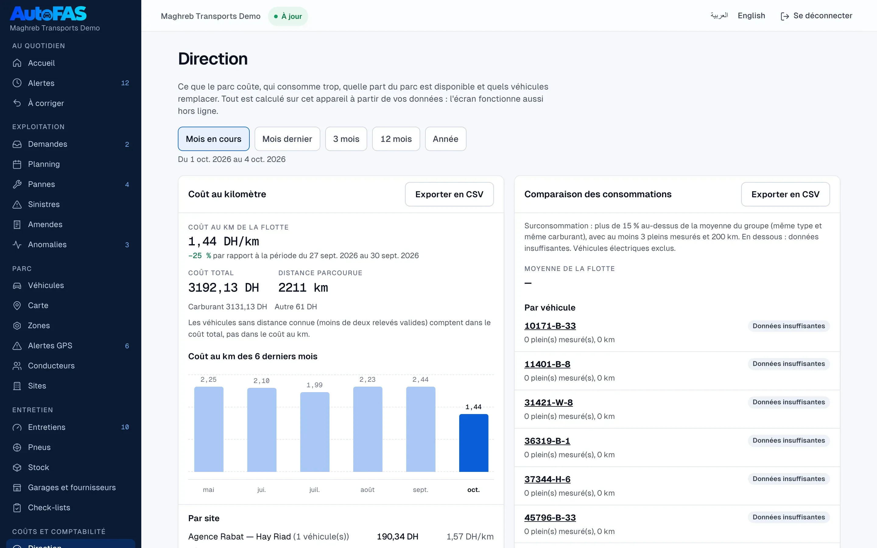Click the AutoFAS logo

click(48, 14)
